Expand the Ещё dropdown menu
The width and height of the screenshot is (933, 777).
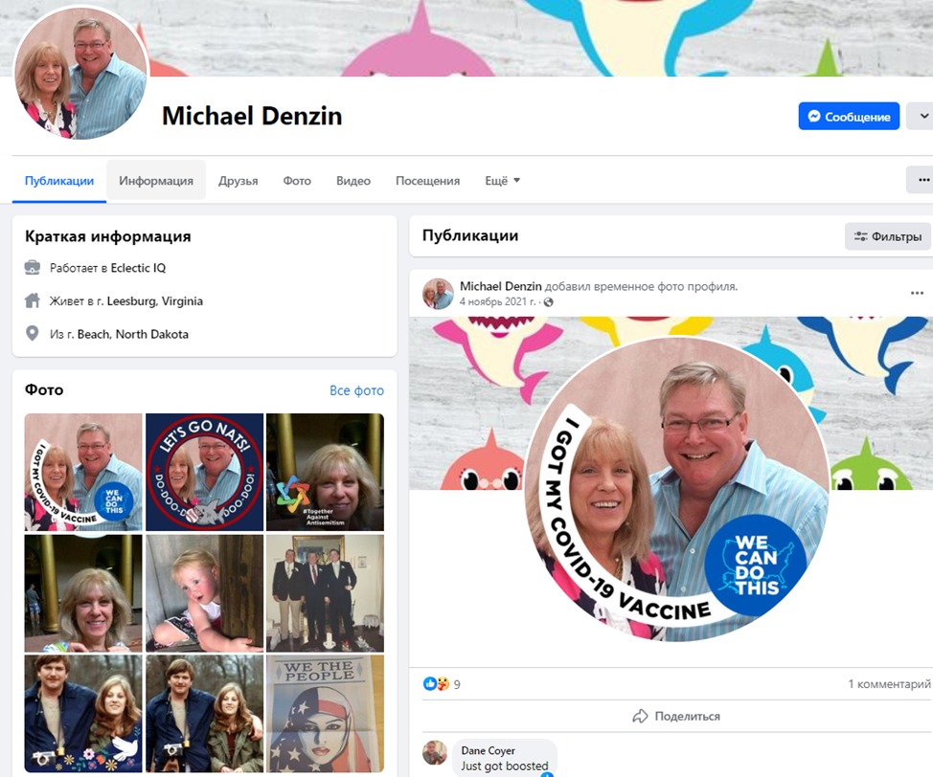pos(503,181)
